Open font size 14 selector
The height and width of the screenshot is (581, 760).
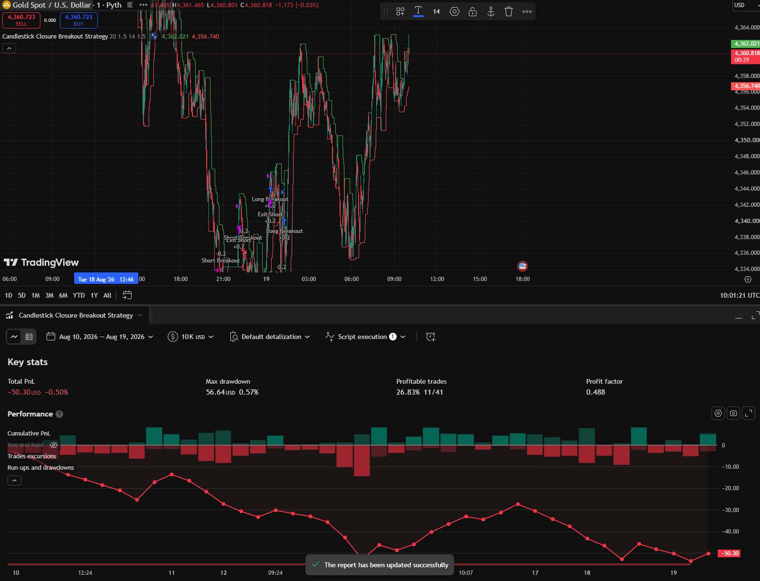(x=437, y=11)
